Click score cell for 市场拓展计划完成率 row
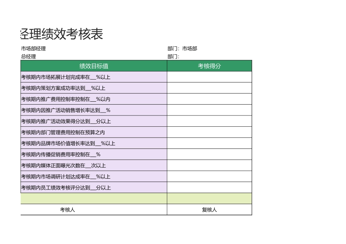Viewport: 346px width, 244px height. click(x=209, y=77)
